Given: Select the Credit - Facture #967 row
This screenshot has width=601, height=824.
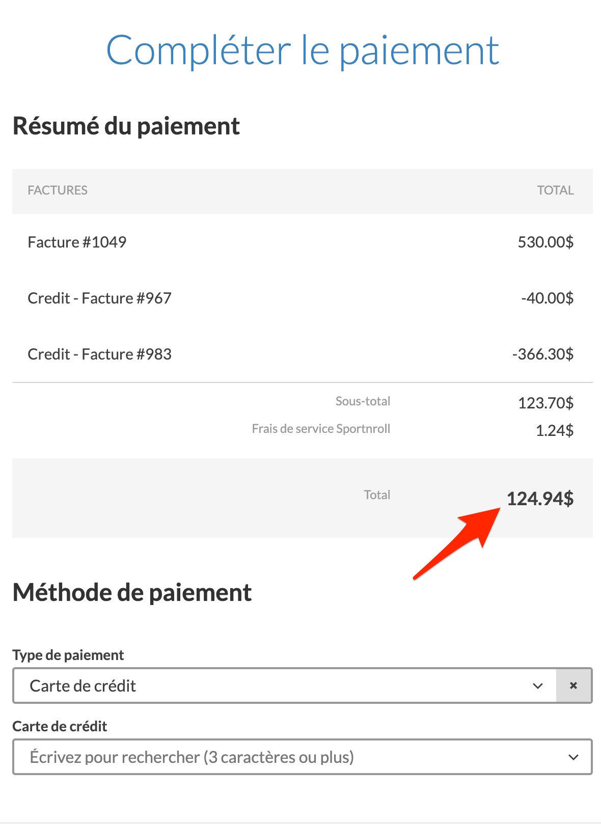Looking at the screenshot, I should tap(99, 298).
